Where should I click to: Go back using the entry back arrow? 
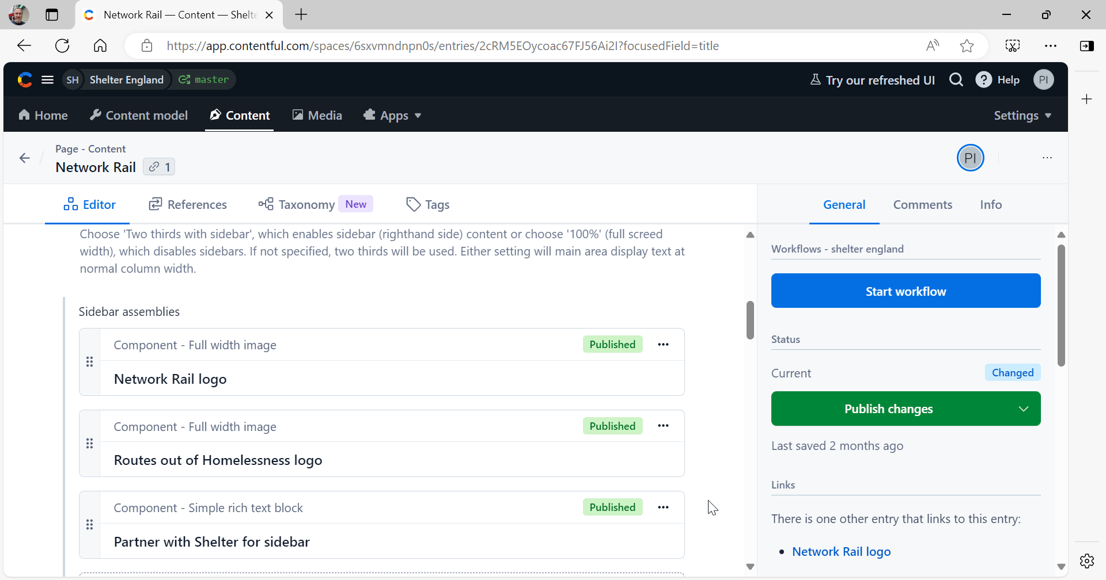click(x=24, y=158)
